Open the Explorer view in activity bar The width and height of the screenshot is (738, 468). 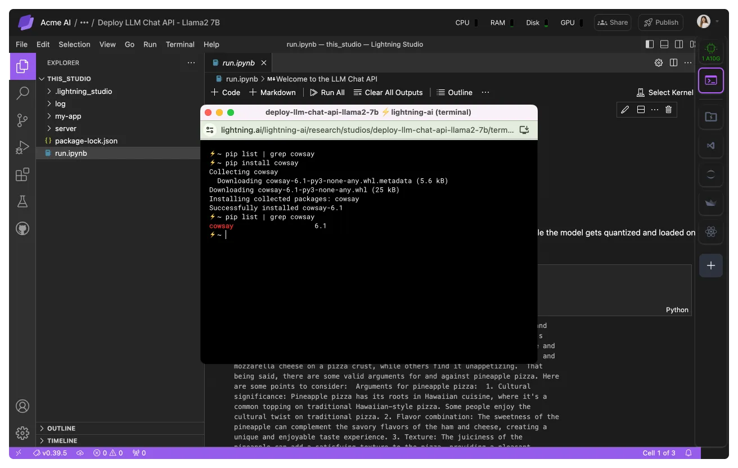[x=22, y=66]
